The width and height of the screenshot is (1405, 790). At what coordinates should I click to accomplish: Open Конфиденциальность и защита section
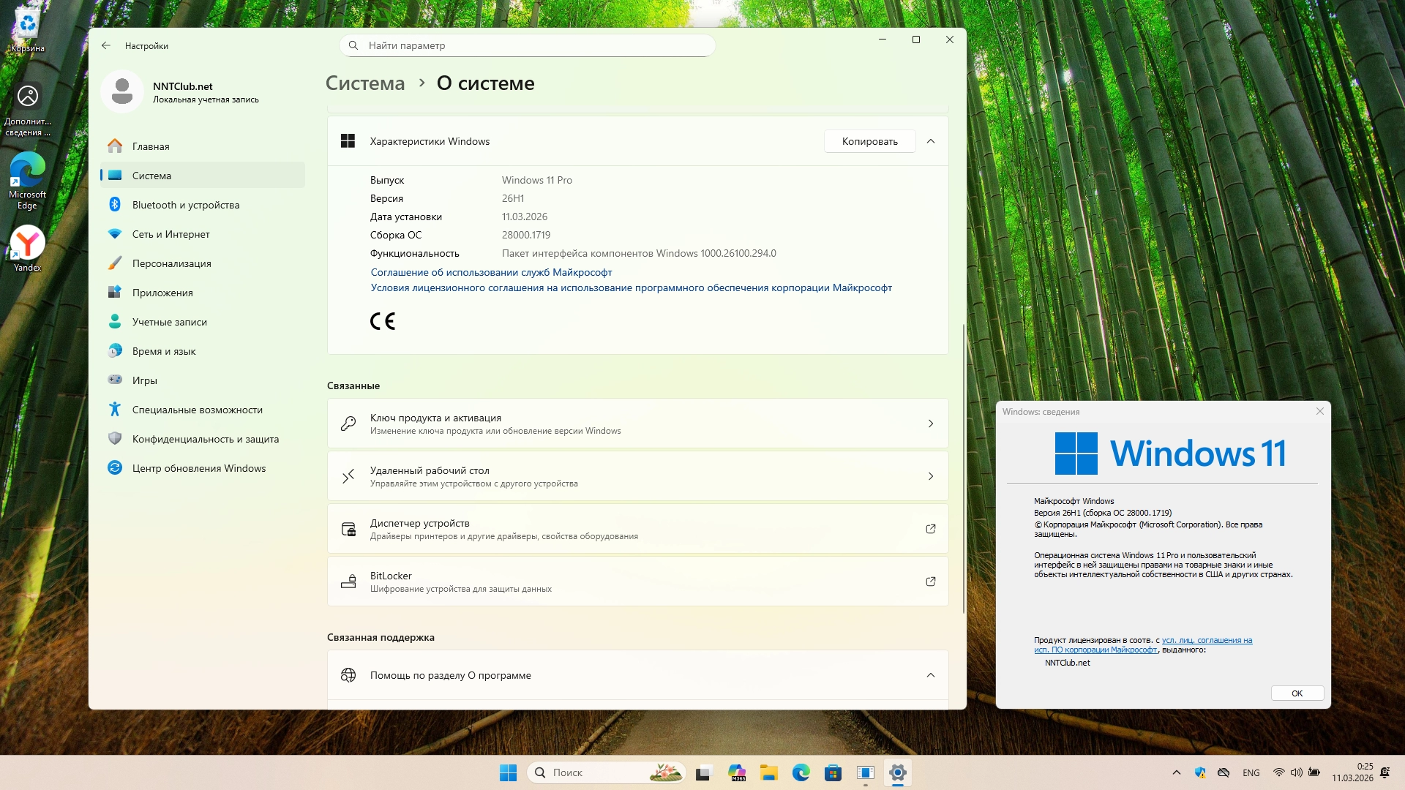pyautogui.click(x=205, y=439)
